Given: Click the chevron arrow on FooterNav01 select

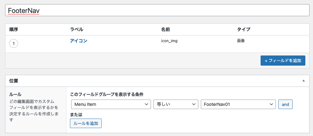Looking at the screenshot, I should (271, 104).
